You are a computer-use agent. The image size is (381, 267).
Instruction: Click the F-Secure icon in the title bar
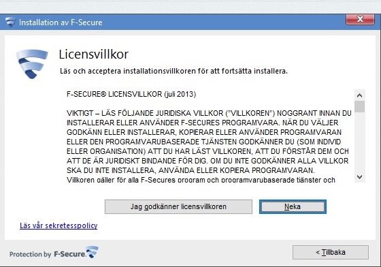click(10, 22)
